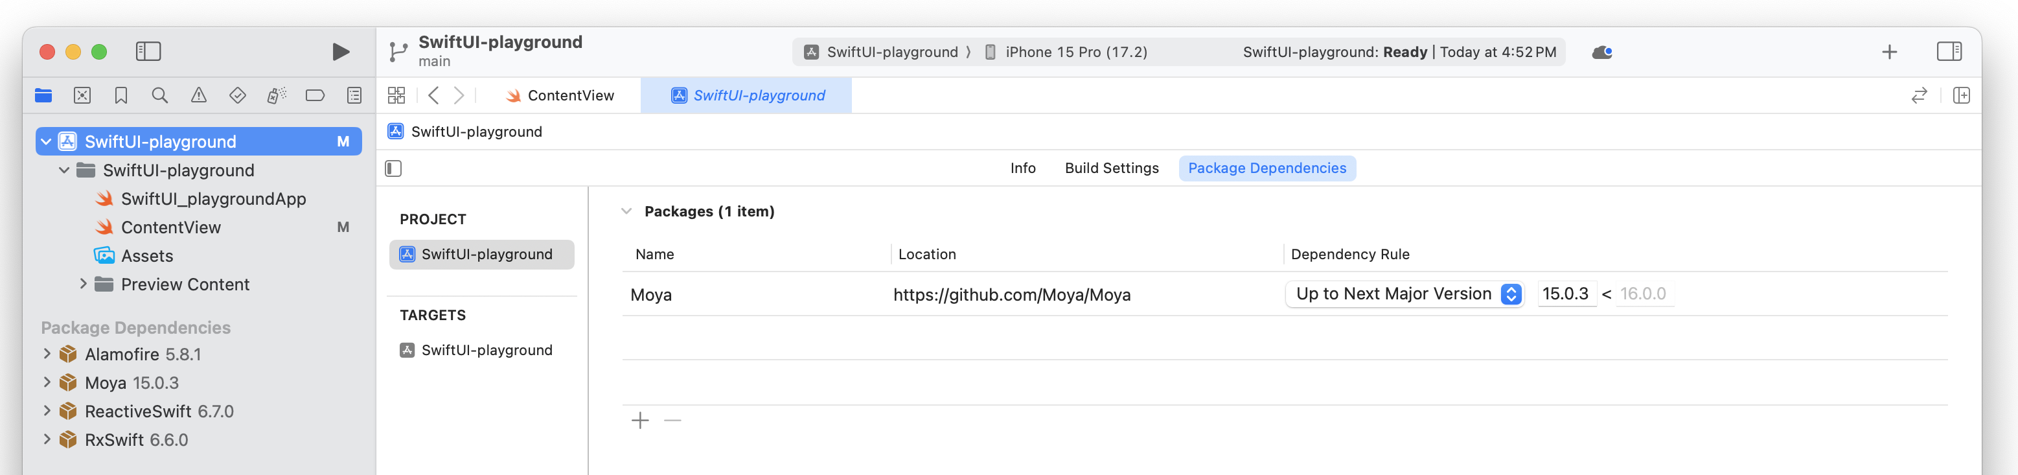
Task: Add a package with plus button
Action: pos(640,421)
